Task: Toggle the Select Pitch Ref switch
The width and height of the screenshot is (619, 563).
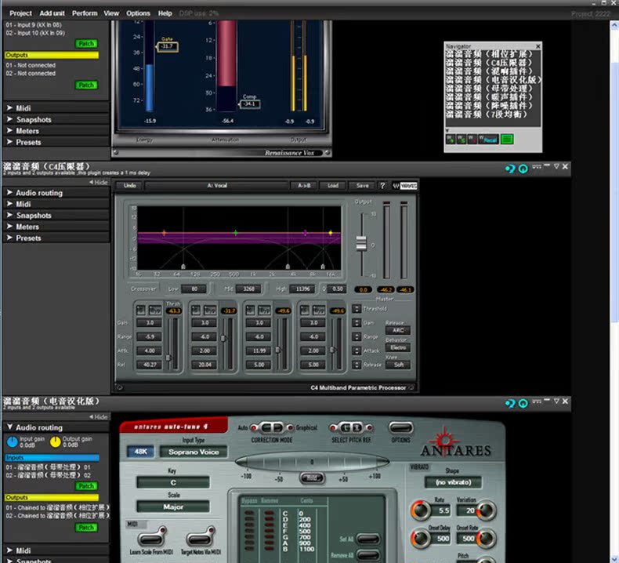Action: pos(346,428)
